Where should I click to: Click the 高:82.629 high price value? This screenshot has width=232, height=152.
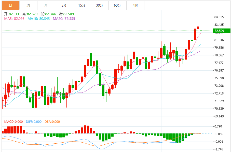(x=30, y=14)
